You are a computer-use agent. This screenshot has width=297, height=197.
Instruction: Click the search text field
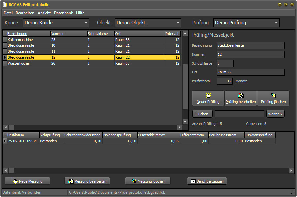239,114
